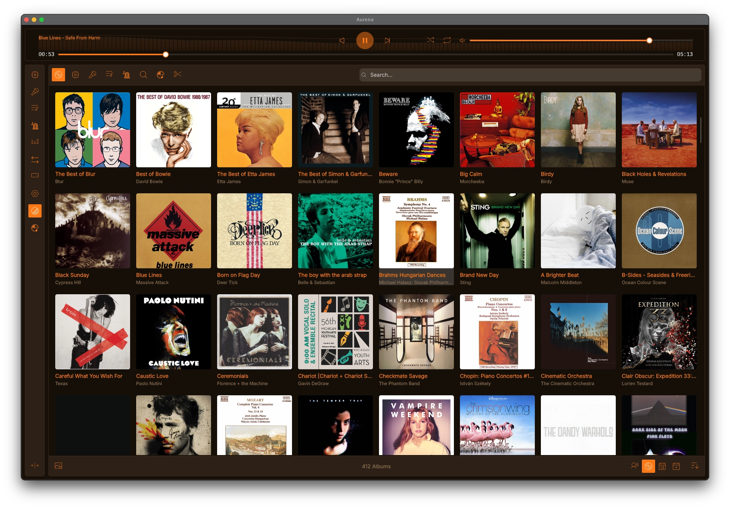Click 'Big Calm' album title

471,174
